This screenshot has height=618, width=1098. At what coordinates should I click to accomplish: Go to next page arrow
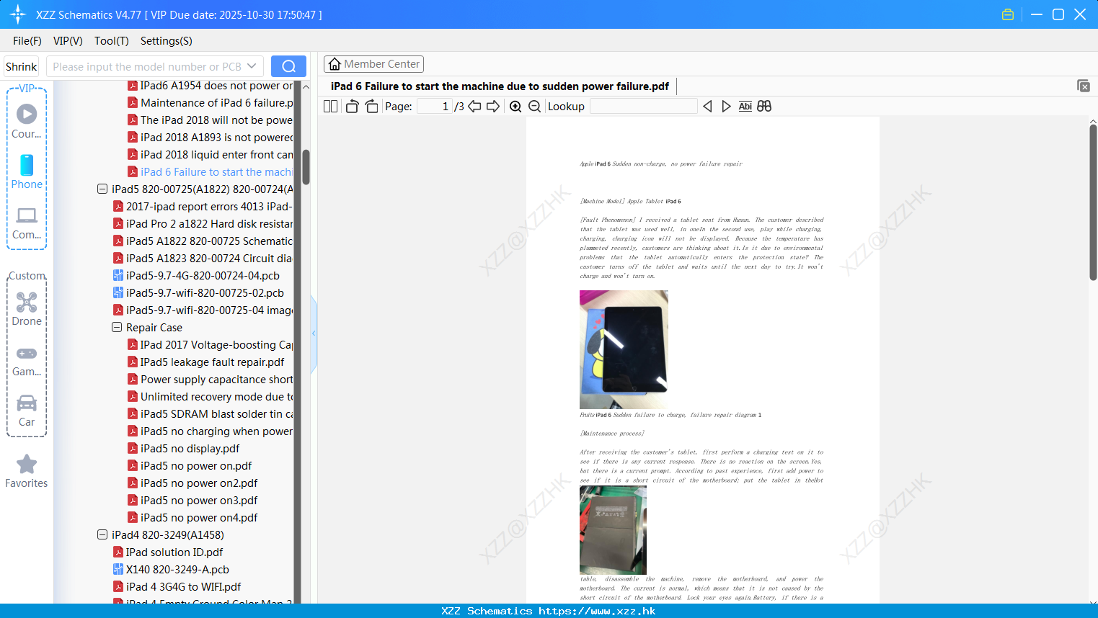tap(493, 107)
